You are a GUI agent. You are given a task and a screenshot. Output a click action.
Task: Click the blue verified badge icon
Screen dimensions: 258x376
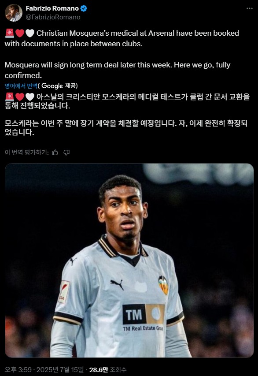click(x=84, y=8)
